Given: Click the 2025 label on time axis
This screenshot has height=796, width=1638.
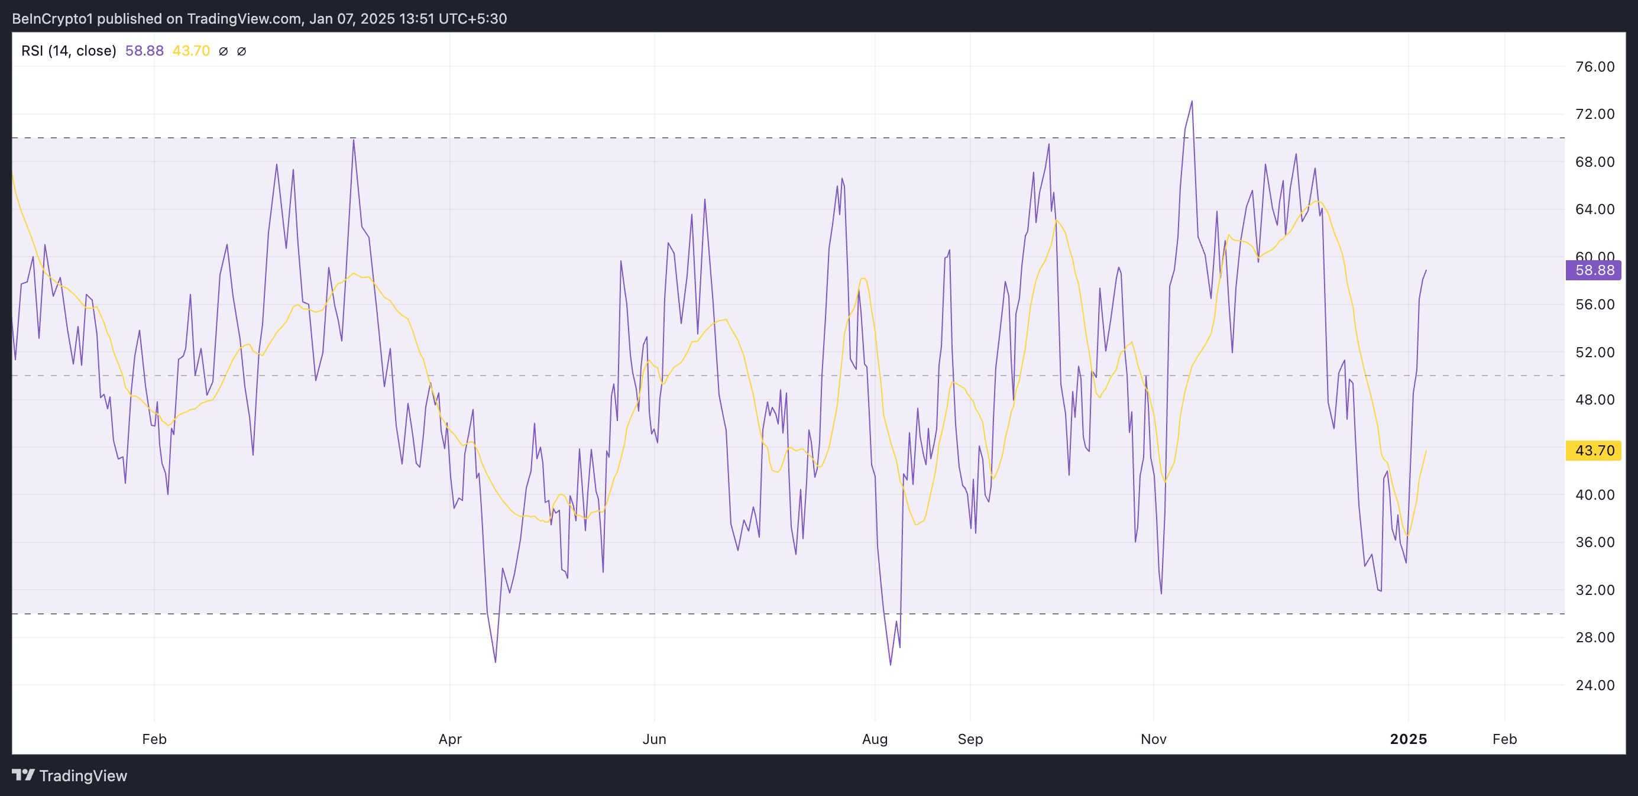Looking at the screenshot, I should [x=1409, y=739].
